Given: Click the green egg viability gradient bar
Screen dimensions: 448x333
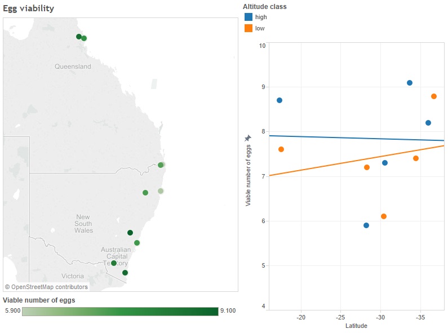Looking at the screenshot, I should (119, 311).
